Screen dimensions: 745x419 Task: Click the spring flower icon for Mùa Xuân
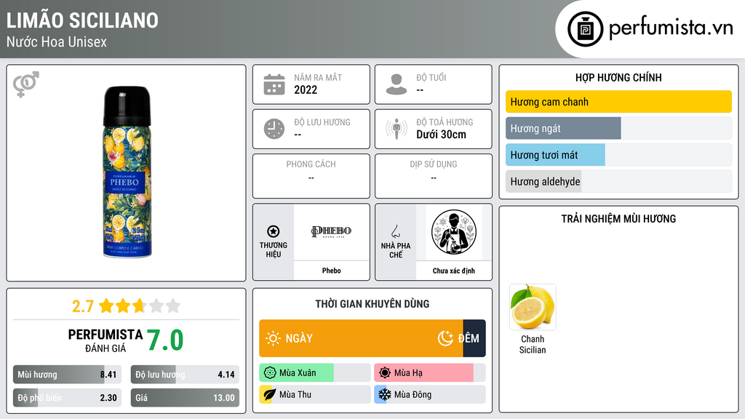tap(270, 373)
